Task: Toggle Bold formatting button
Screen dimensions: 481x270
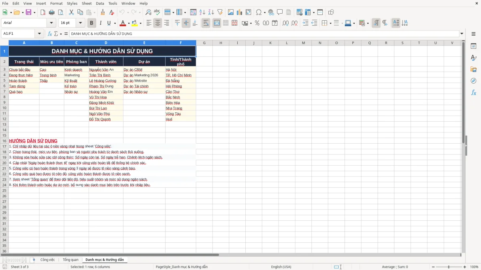Action: pos(92,23)
